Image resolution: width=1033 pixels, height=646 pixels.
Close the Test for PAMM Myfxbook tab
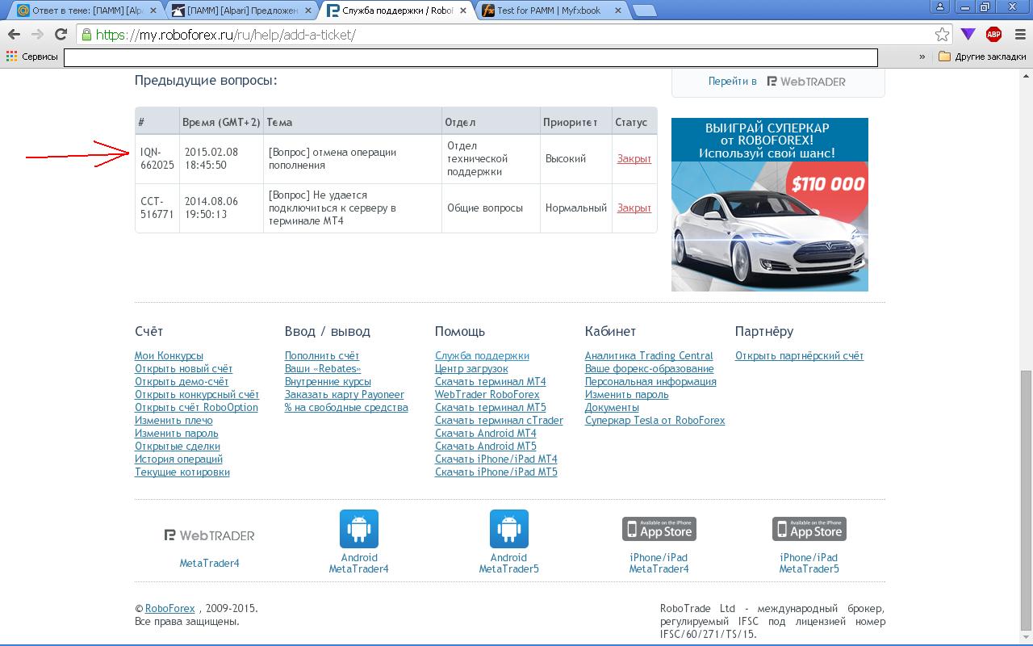click(x=618, y=10)
